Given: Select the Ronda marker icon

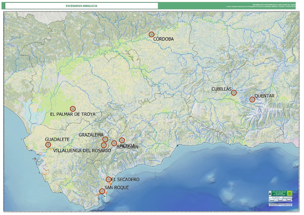Looking at the screenshot, I should (x=122, y=140).
